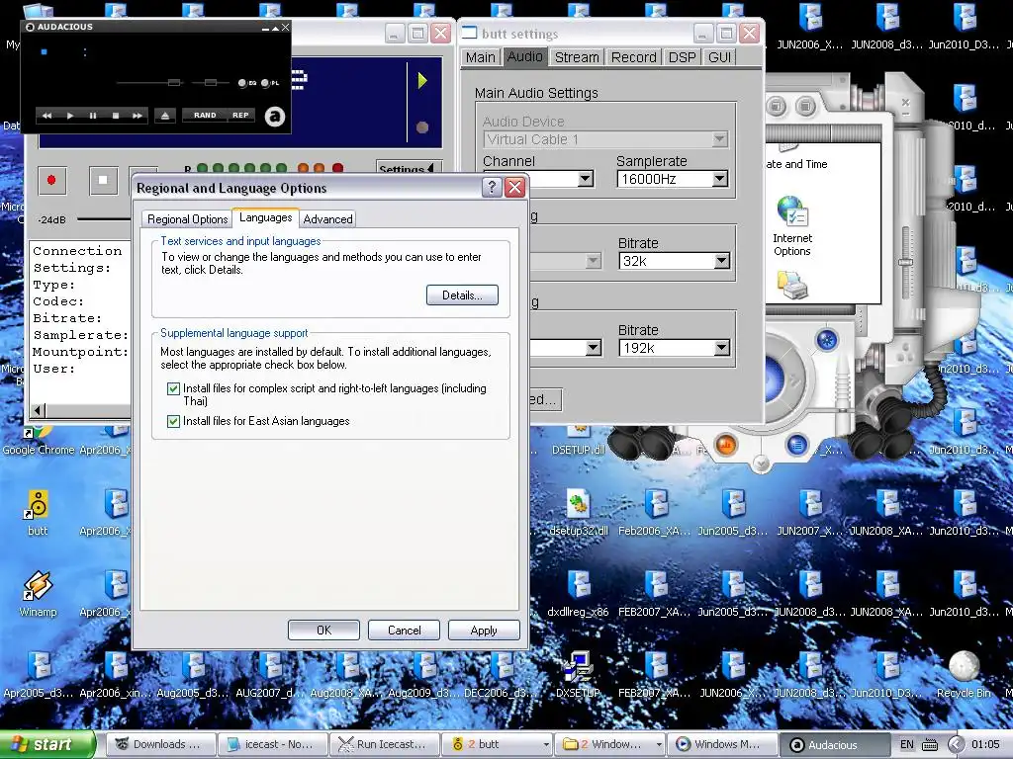1013x759 pixels.
Task: Select the DEC2006_d3... cabinet file
Action: (502, 675)
